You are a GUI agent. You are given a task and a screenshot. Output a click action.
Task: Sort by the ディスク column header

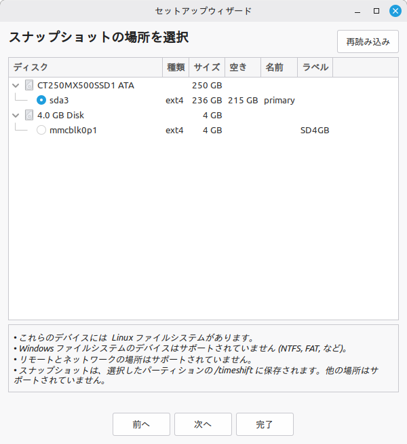pyautogui.click(x=85, y=67)
